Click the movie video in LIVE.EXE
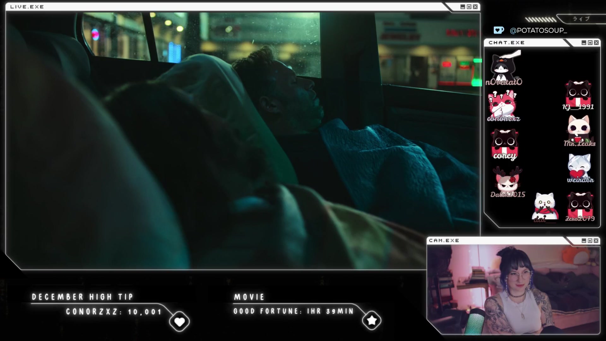Screen dimensions: 606x341 click(243, 141)
